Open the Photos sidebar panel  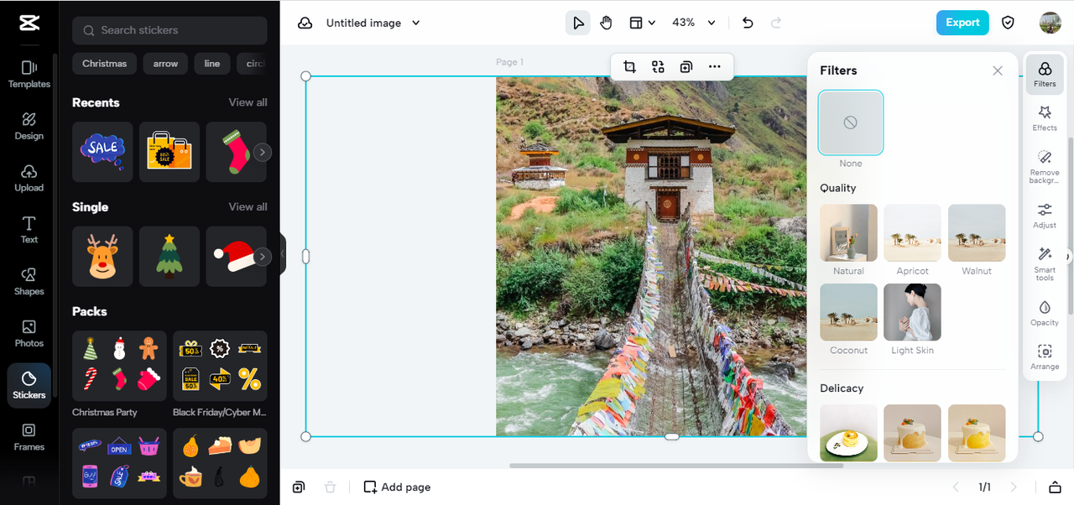(29, 334)
